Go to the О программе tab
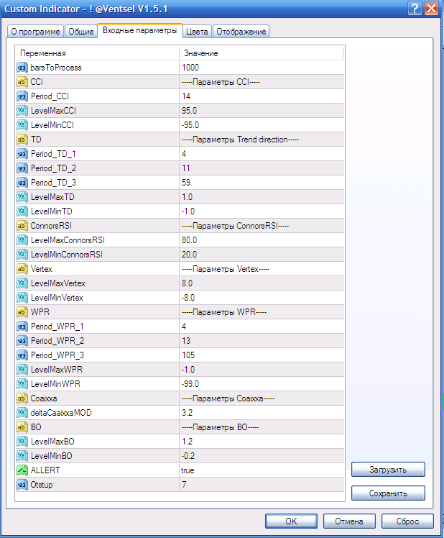The height and width of the screenshot is (538, 444). [34, 32]
